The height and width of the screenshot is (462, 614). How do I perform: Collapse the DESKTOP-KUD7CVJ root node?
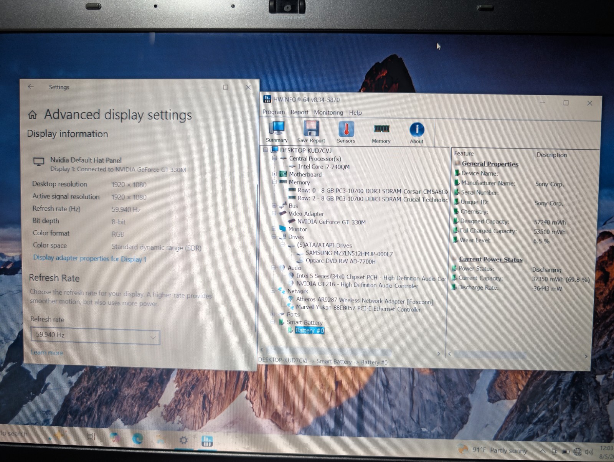(x=266, y=150)
